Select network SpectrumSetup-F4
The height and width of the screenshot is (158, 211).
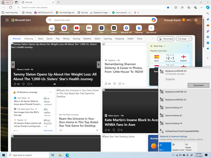pyautogui.click(x=184, y=123)
